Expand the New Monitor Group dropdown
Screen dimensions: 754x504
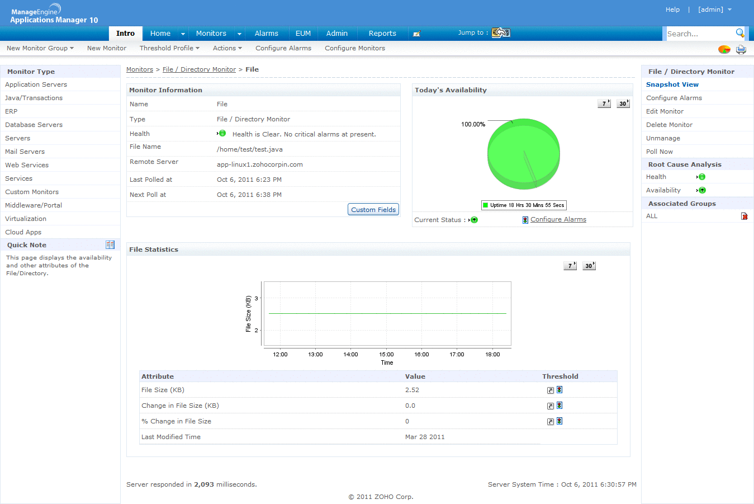40,48
